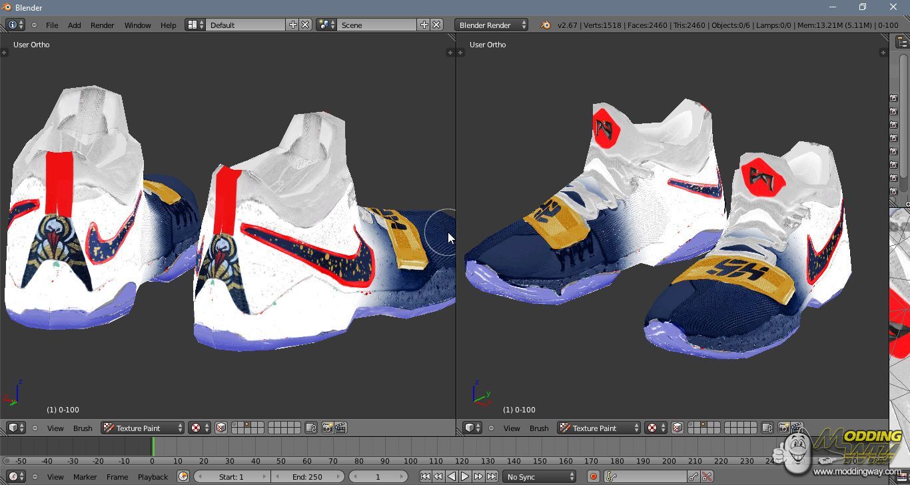The image size is (910, 485).
Task: Click the End: 250 frame field
Action: (307, 476)
